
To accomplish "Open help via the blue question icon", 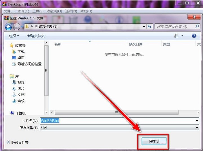I will [194, 36].
